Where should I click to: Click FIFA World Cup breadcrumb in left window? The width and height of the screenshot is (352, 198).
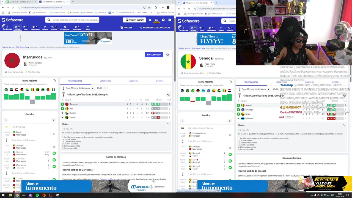pyautogui.click(x=21, y=47)
